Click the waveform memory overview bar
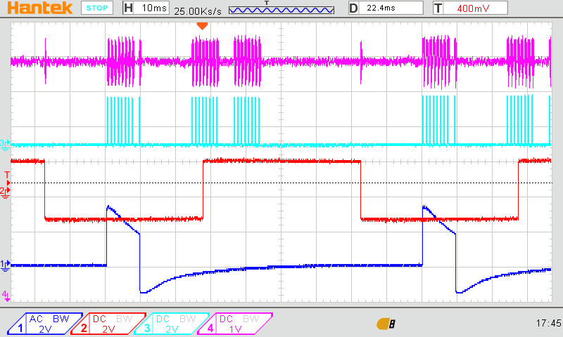Viewport: 563px width, 337px height. pos(281,10)
